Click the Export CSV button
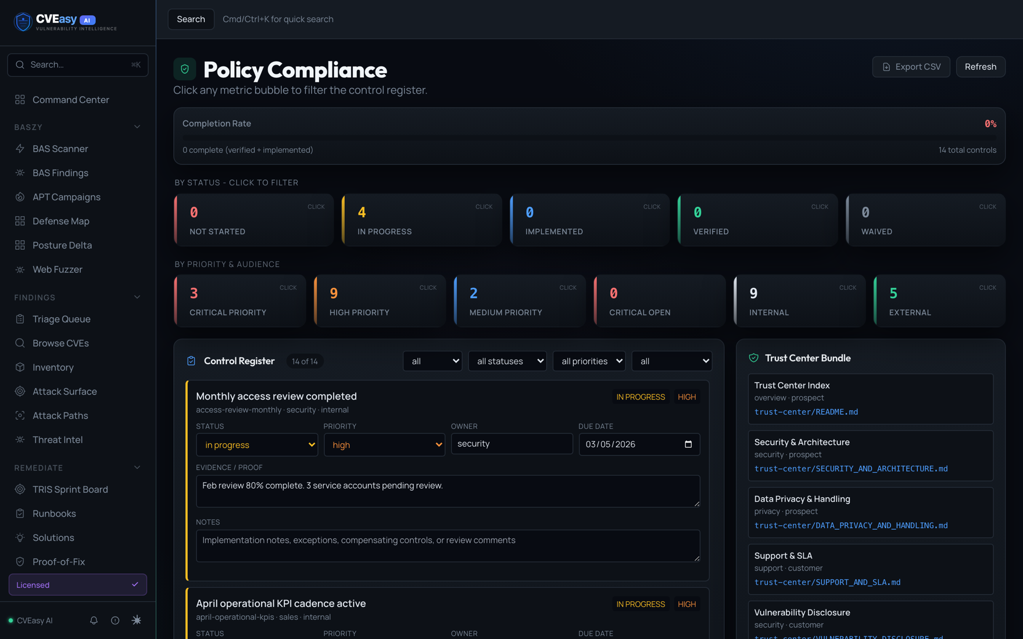This screenshot has width=1023, height=639. [x=911, y=67]
